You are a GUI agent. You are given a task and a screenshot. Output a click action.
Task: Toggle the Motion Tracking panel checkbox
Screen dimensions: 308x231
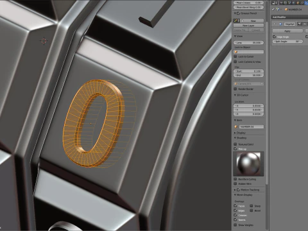point(238,190)
